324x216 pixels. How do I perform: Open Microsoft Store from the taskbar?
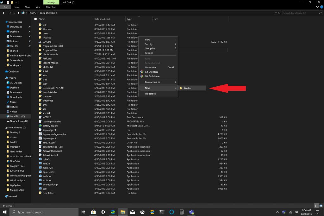93,212
